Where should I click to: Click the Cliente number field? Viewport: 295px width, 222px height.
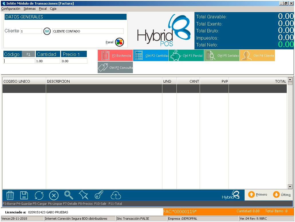[31, 31]
